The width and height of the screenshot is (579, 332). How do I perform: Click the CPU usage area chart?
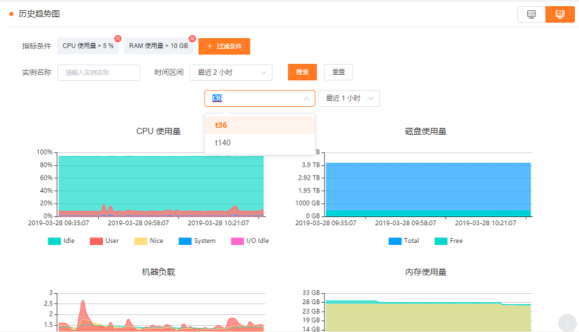161,186
